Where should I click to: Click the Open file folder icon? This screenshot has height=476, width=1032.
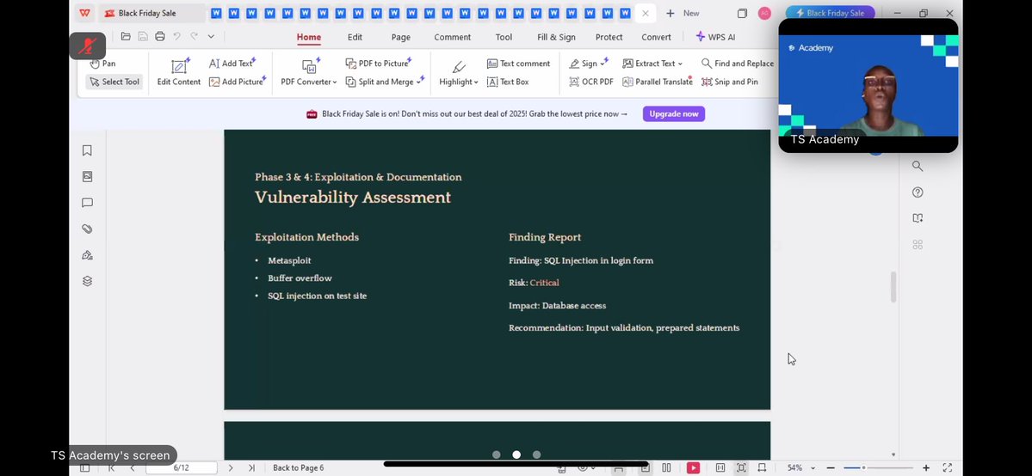pos(126,37)
